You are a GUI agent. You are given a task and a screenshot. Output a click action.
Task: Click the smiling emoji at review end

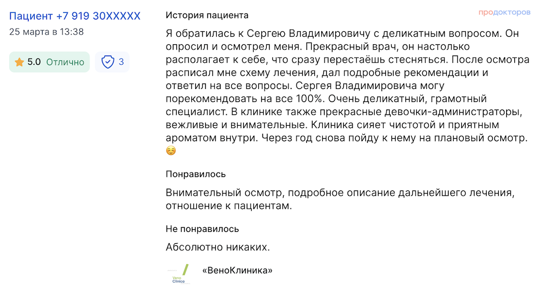click(171, 150)
